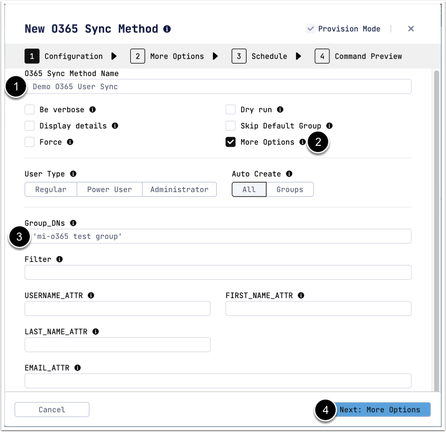Click info icon beside Force
The width and height of the screenshot is (446, 432).
[70, 142]
